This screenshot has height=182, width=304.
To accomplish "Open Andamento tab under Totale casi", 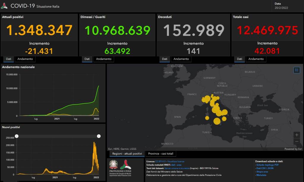I will click(256, 59).
